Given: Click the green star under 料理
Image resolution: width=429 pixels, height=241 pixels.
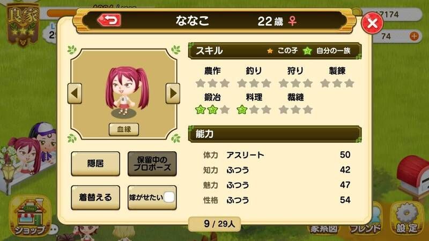Looking at the screenshot, I should coord(242,110).
